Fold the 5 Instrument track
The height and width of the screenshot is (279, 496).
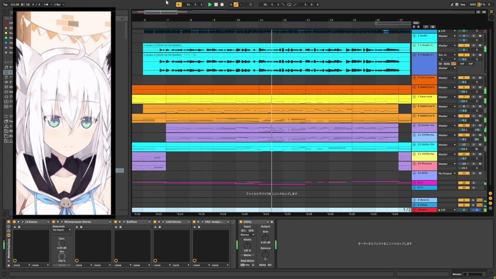click(x=414, y=78)
